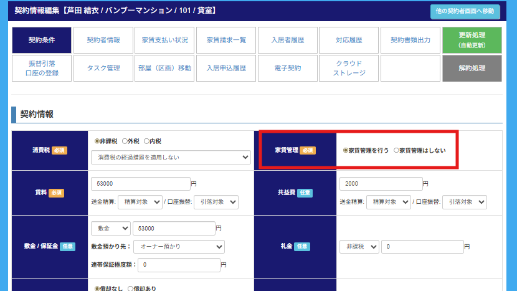Expand the 敷金預かり先 dropdown
This screenshot has width=517, height=291.
179,246
